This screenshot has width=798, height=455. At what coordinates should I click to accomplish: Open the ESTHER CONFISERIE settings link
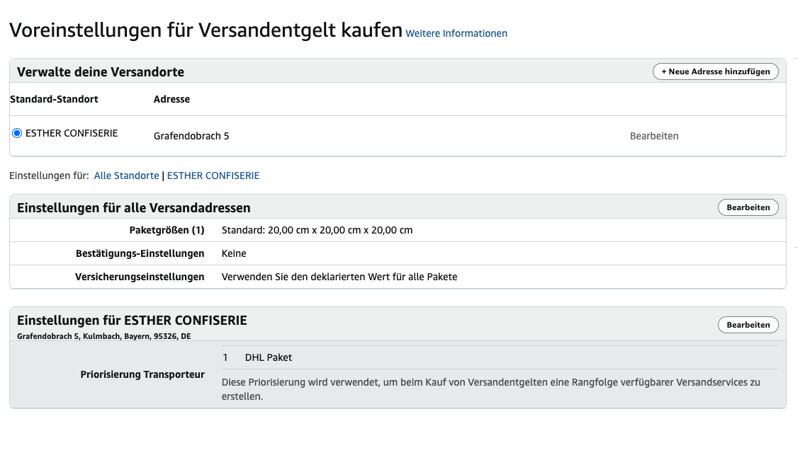tap(213, 176)
